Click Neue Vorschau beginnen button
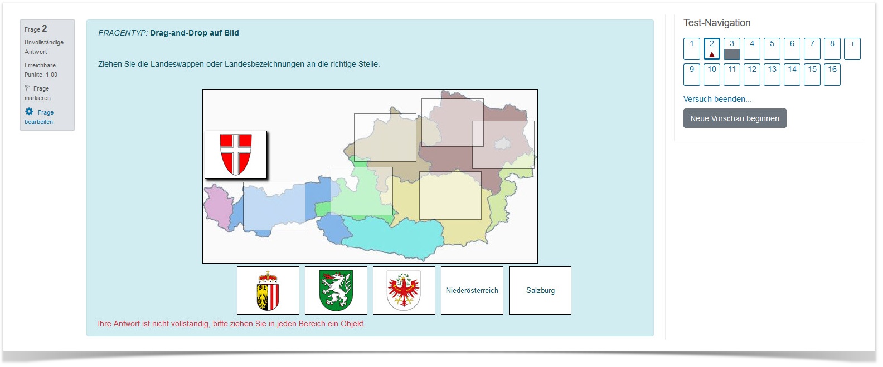883x367 pixels. (735, 118)
